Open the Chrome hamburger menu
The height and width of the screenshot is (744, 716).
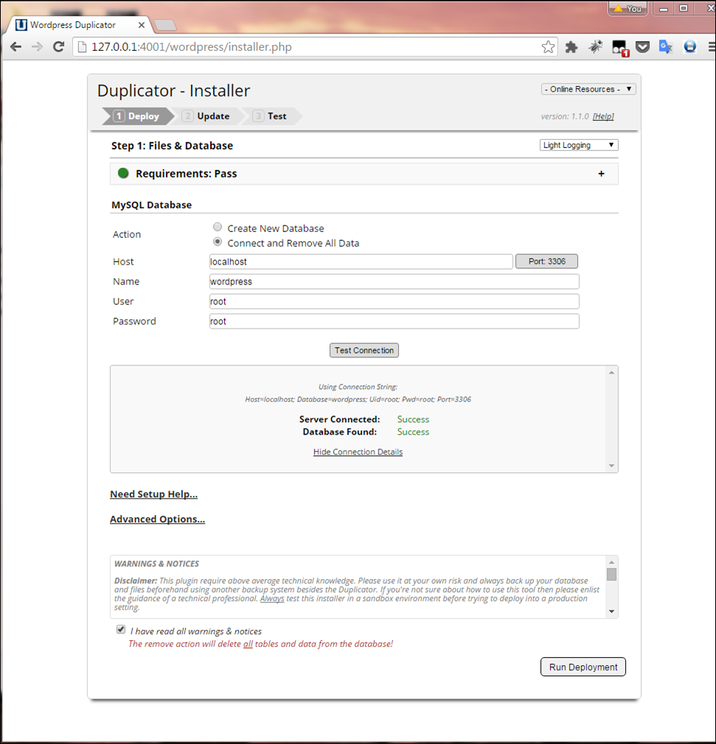pos(712,46)
